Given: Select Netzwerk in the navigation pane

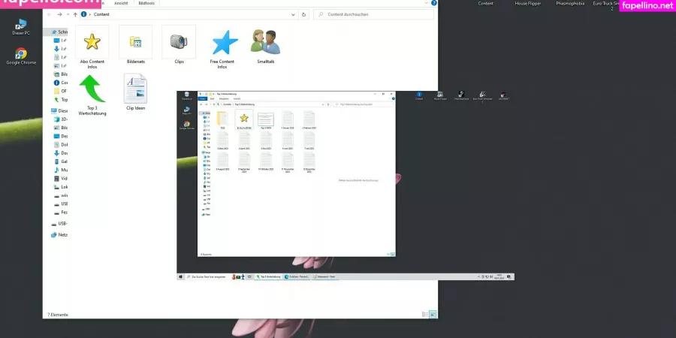Looking at the screenshot, I should (62, 234).
